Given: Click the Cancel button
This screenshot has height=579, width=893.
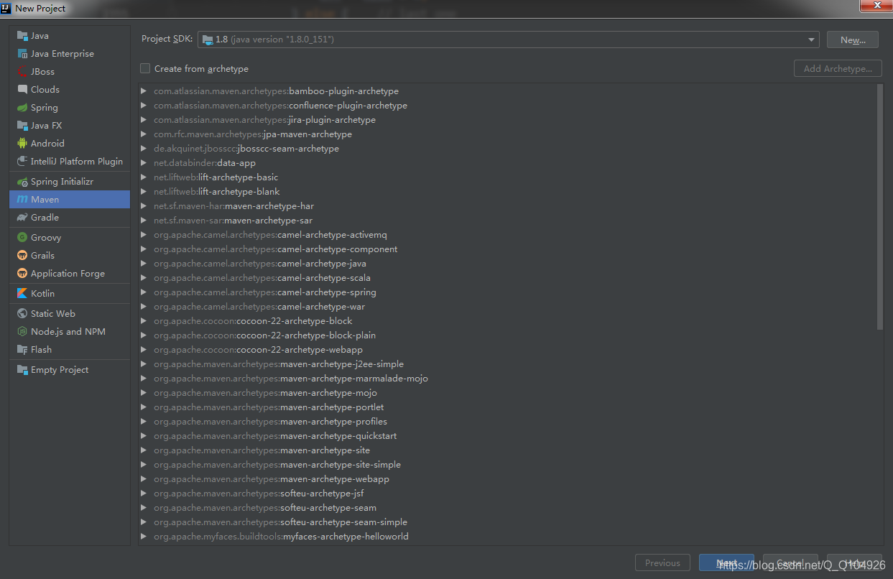Looking at the screenshot, I should (790, 563).
